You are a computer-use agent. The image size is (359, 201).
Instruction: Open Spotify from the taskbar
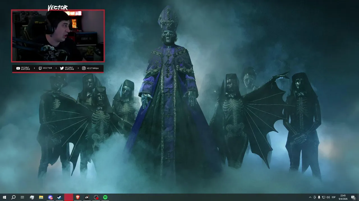pyautogui.click(x=105, y=197)
